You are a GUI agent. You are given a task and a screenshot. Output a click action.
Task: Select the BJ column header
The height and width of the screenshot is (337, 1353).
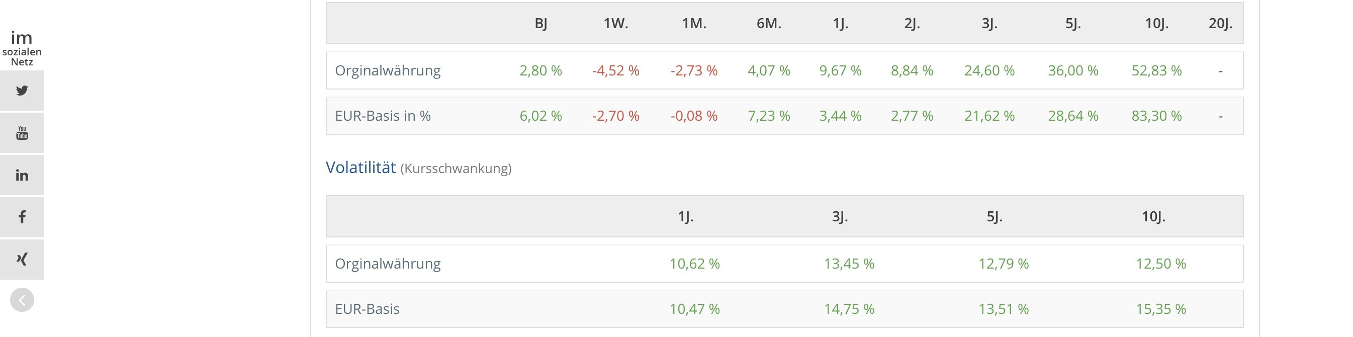(x=540, y=24)
